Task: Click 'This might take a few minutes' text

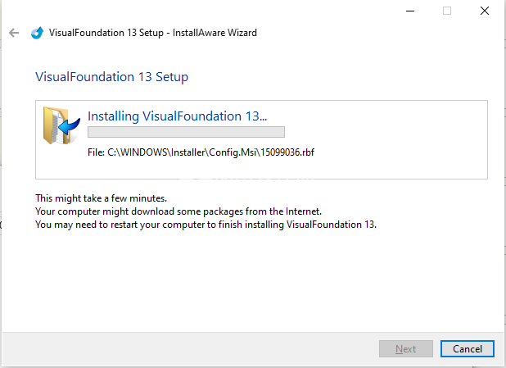Action: pyautogui.click(x=102, y=198)
